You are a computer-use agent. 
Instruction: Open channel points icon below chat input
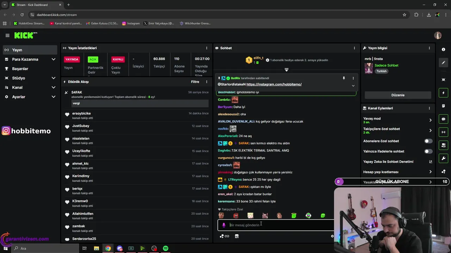(x=224, y=236)
